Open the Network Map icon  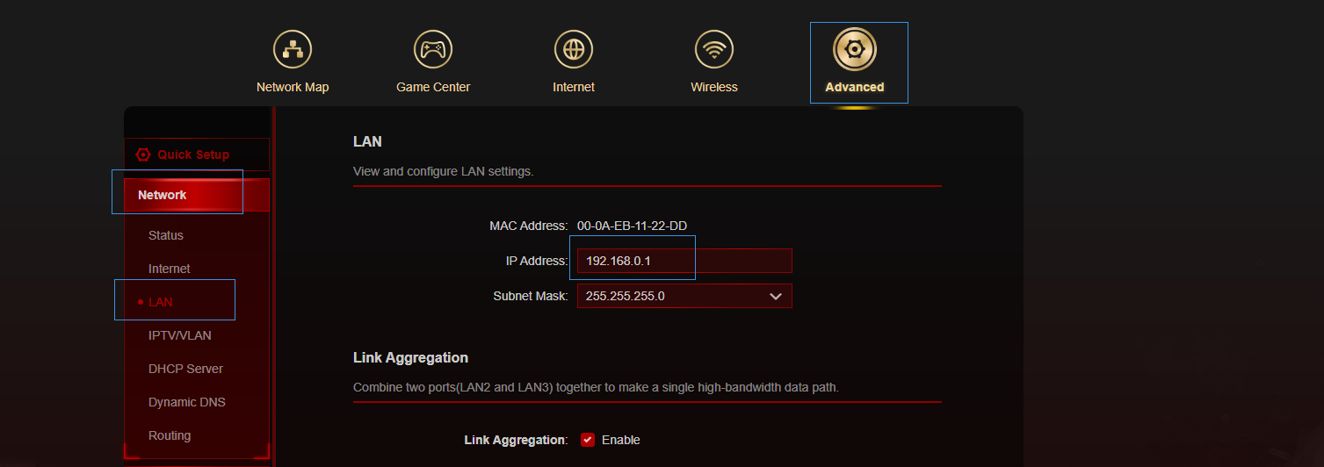[293, 49]
